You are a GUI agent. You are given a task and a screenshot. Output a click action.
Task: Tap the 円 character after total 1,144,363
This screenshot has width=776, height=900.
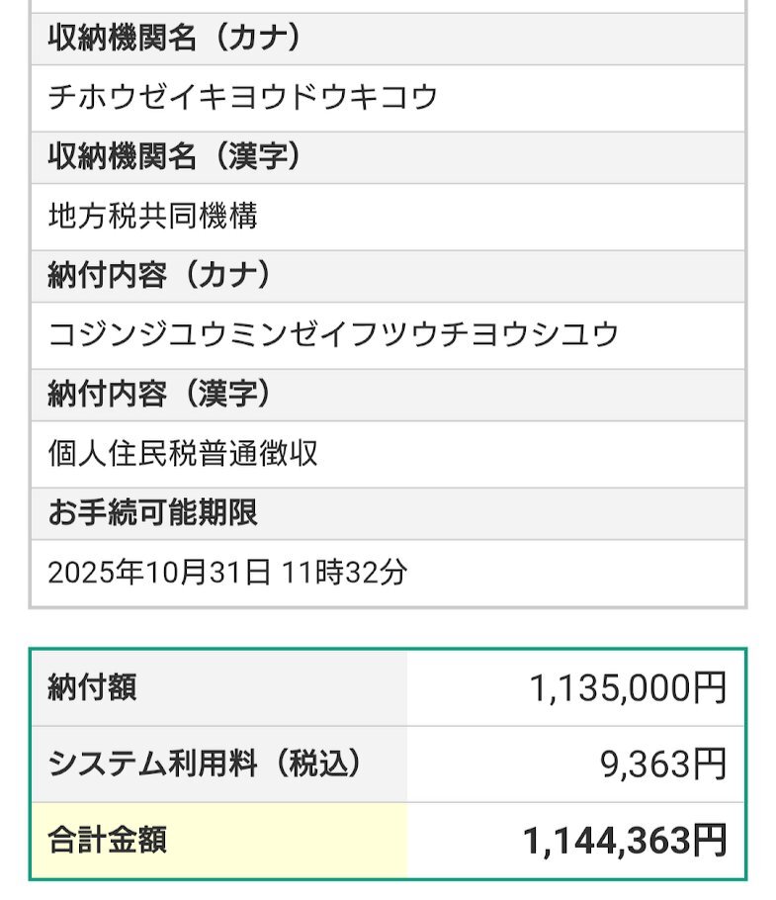pyautogui.click(x=710, y=841)
